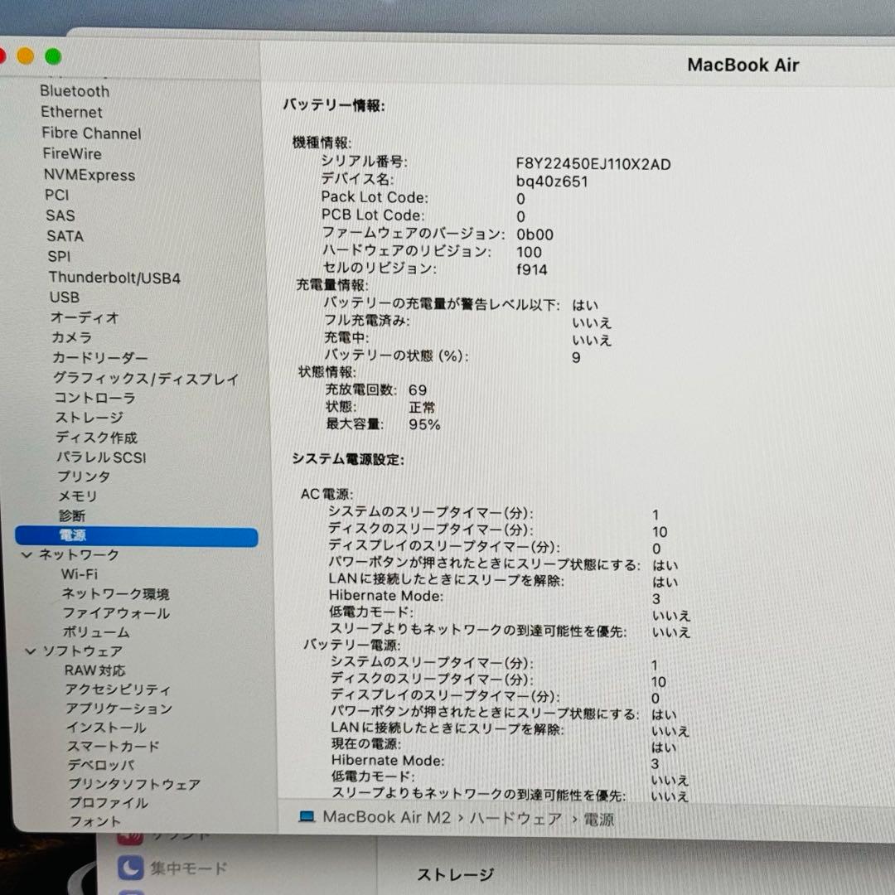Click the Focus mode moon icon behind window

pos(131,868)
